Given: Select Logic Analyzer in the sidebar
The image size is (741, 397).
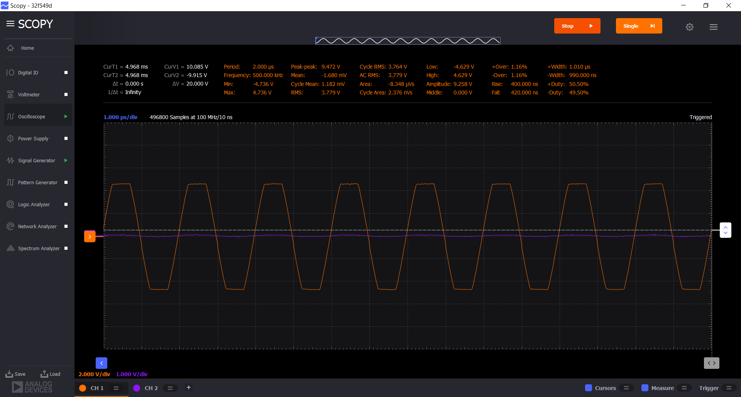Looking at the screenshot, I should [38, 204].
